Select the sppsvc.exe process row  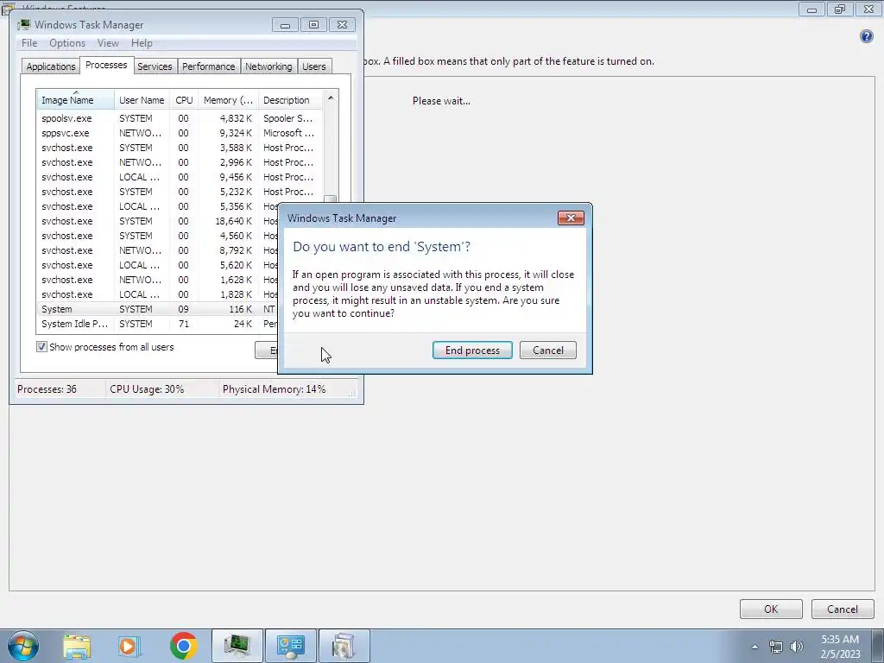pos(180,133)
